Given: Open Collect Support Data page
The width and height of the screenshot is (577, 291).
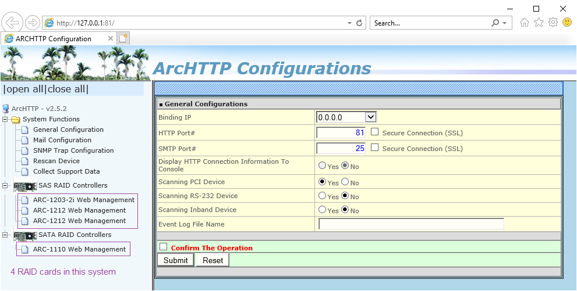Looking at the screenshot, I should point(66,171).
